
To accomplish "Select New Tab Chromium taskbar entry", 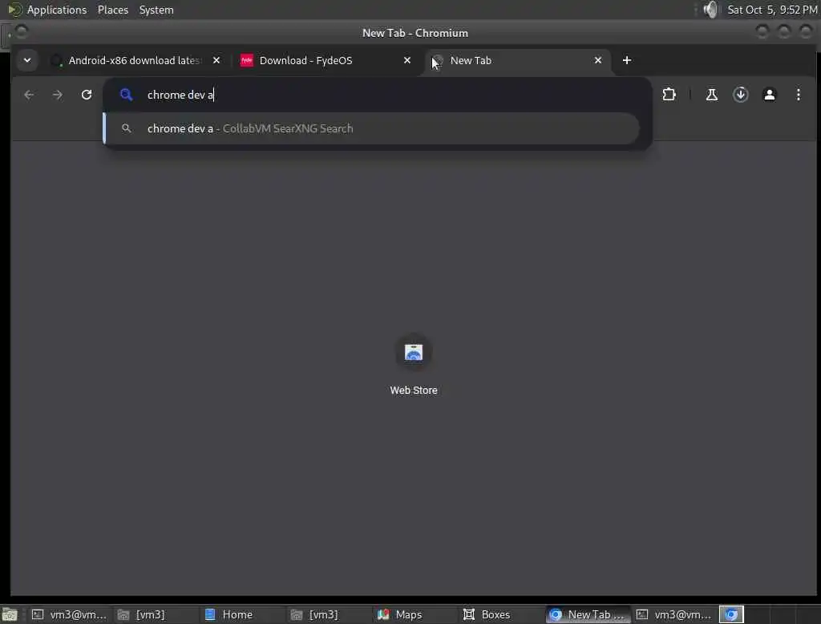I will coord(588,614).
